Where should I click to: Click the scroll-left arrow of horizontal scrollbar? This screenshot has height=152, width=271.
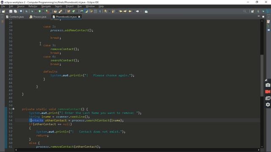[16, 150]
